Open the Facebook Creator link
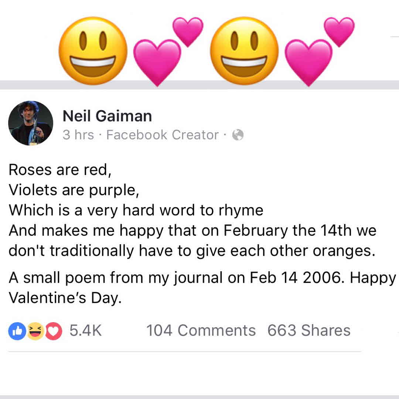 click(162, 135)
